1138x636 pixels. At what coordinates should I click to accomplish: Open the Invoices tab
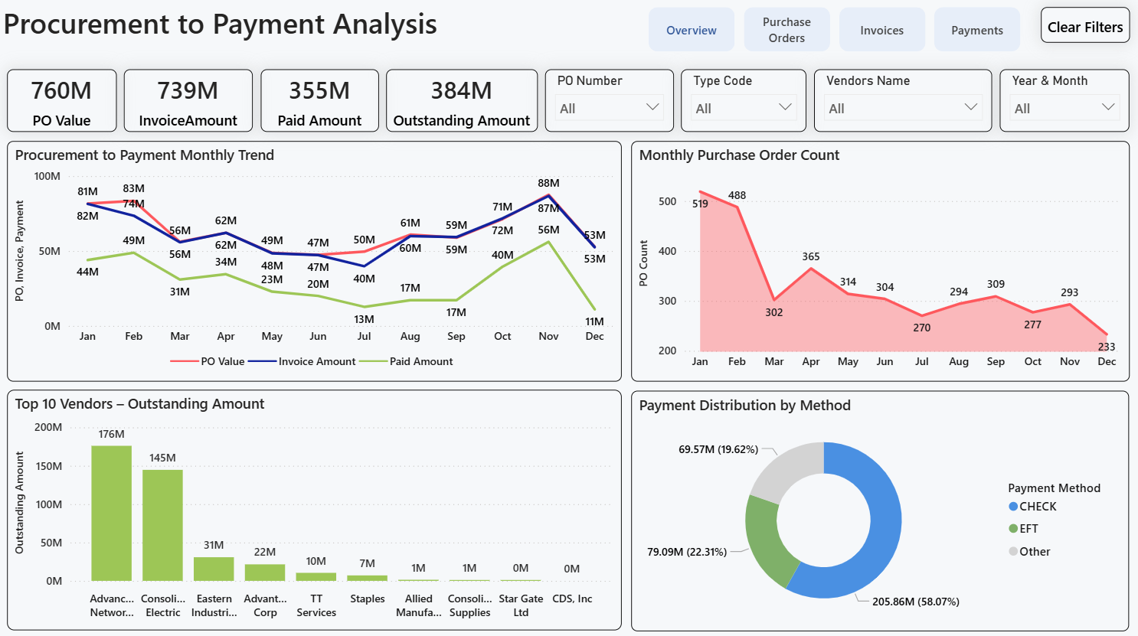[x=881, y=29]
